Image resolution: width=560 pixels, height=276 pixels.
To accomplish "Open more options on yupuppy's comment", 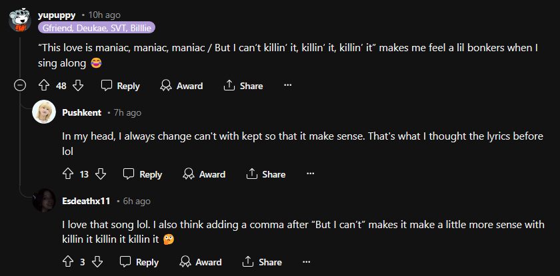I will point(287,86).
